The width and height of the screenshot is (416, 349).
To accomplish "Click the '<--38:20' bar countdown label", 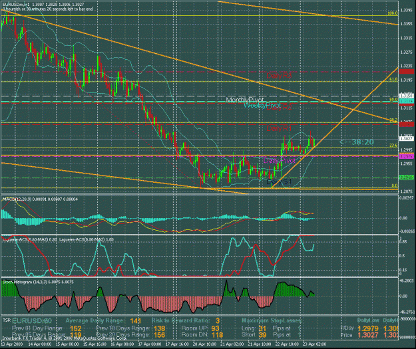I will (357, 142).
